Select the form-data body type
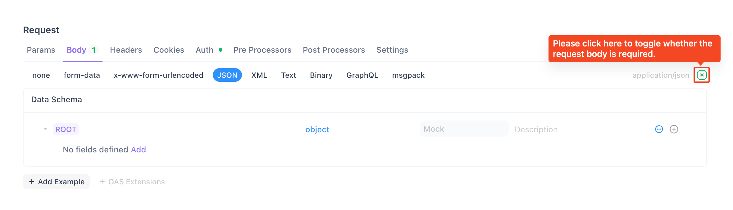 pos(82,75)
